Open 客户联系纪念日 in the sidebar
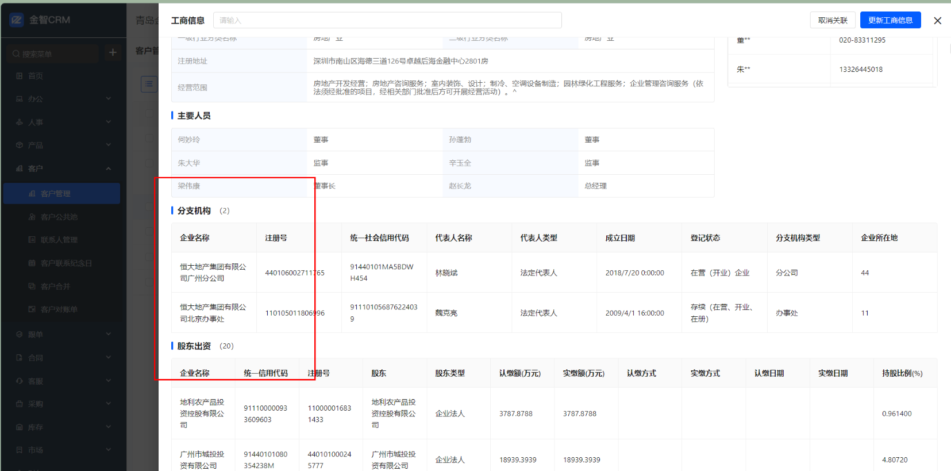 point(62,263)
